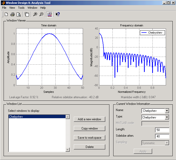The width and height of the screenshot is (176, 160).
Task: Click Save to workspace button
Action: click(x=89, y=138)
